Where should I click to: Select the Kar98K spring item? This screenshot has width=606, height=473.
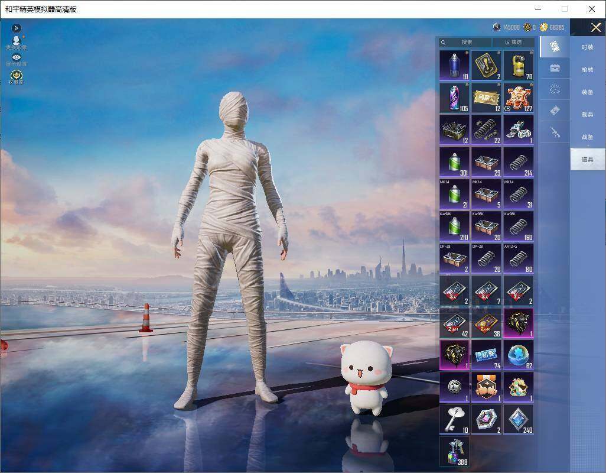519,226
